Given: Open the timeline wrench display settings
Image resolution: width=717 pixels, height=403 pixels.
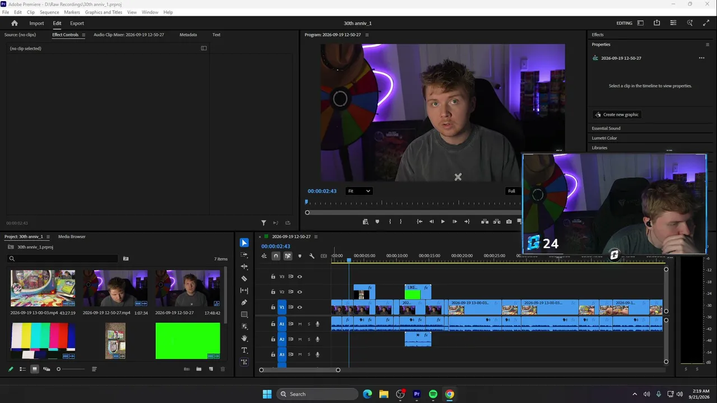Looking at the screenshot, I should (312, 256).
